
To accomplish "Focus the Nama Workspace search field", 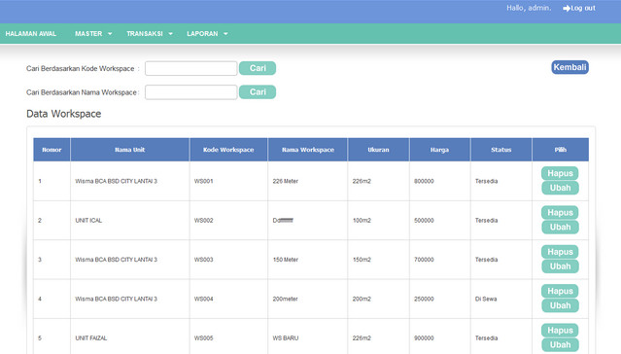I will tap(190, 92).
